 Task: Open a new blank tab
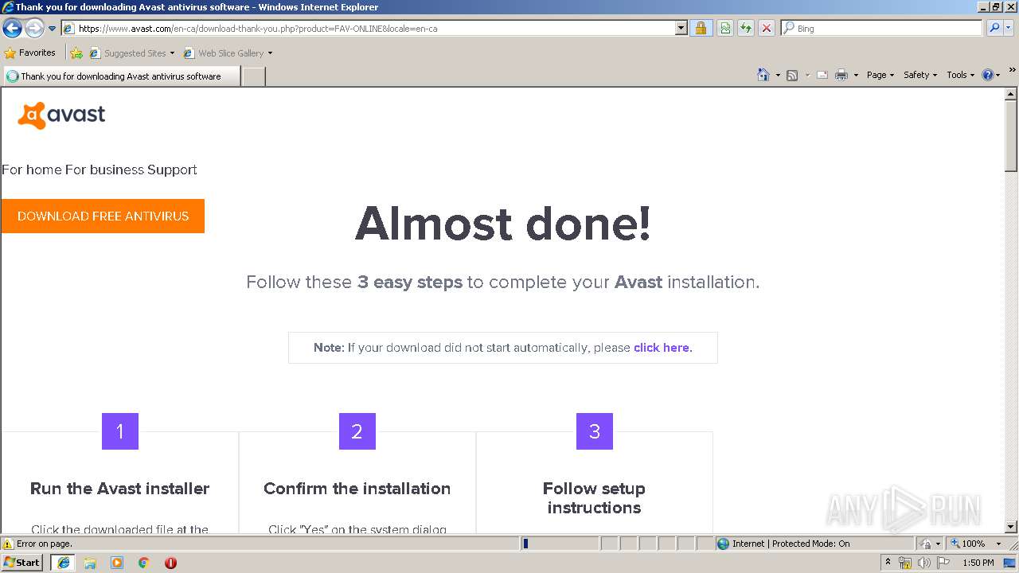coord(253,76)
